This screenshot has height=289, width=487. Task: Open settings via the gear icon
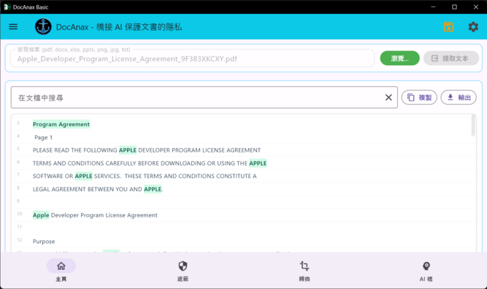pyautogui.click(x=473, y=27)
